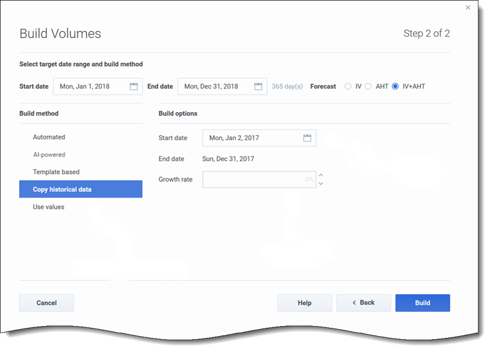This screenshot has height=351, width=489.
Task: Decrease the Growth rate with down arrow
Action: point(321,184)
